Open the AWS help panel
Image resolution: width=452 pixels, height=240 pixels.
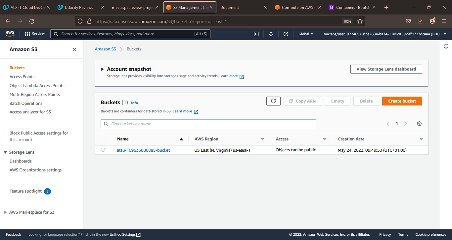(x=286, y=34)
